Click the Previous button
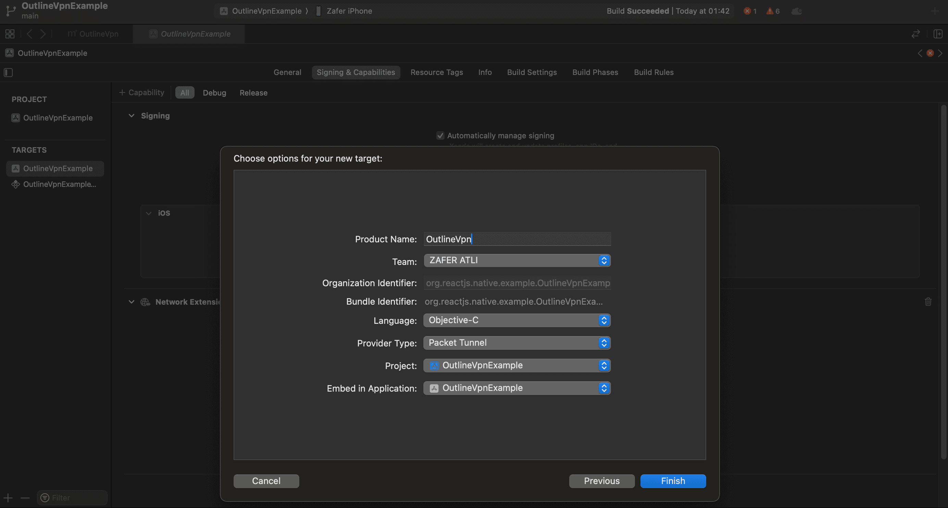This screenshot has width=948, height=508. point(601,481)
